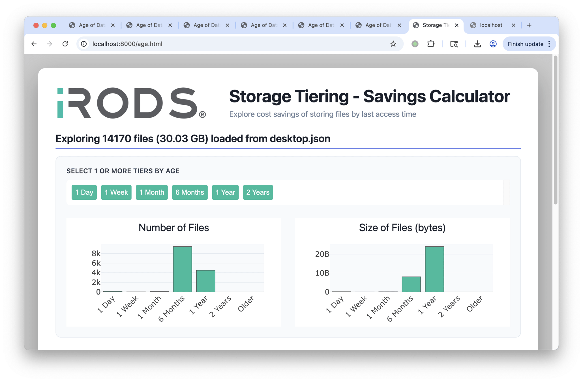The width and height of the screenshot is (583, 382).
Task: Reload the page with refresh icon
Action: point(65,44)
